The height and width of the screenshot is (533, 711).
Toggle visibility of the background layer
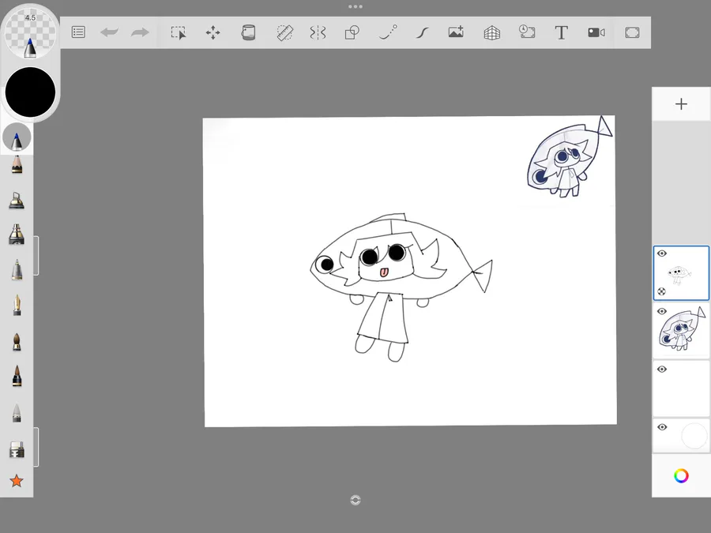pyautogui.click(x=662, y=427)
